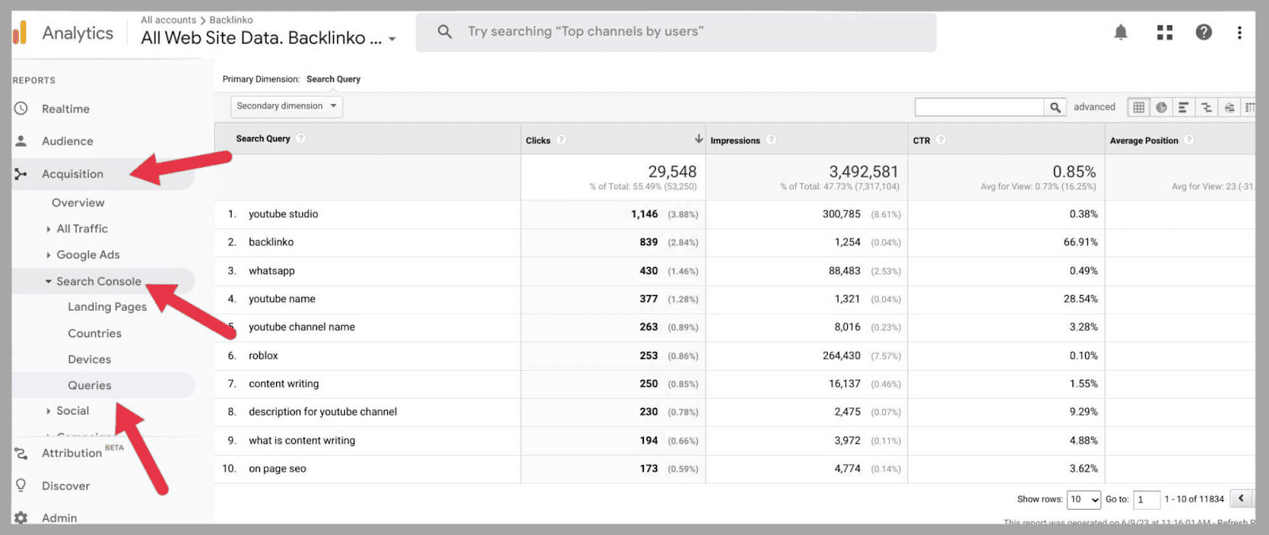Click the table filter search button
The image size is (1269, 535).
point(1055,108)
